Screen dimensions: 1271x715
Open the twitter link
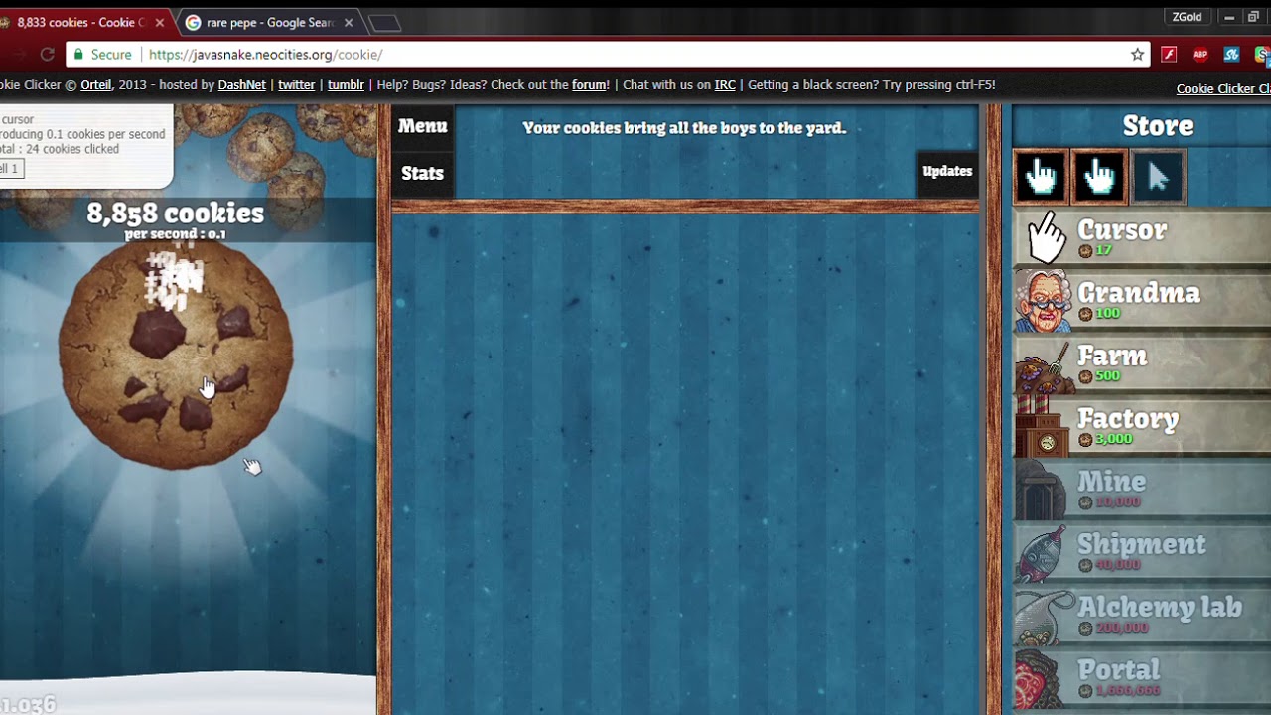[296, 85]
